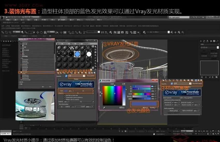Click the Select by Name tool
The width and height of the screenshot is (220, 142).
pos(26,32)
